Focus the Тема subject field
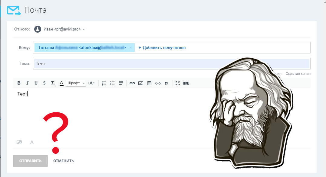The image size is (326, 177). tap(172, 64)
